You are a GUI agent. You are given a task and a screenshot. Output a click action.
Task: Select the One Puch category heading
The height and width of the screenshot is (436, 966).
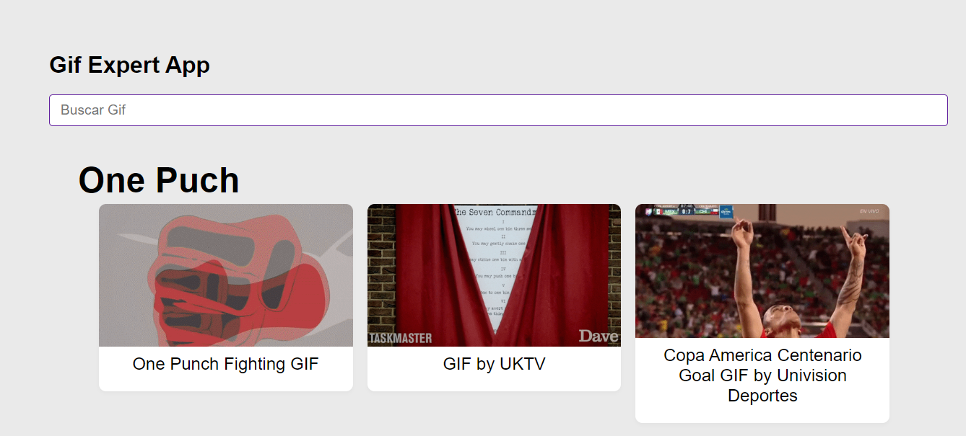(159, 180)
